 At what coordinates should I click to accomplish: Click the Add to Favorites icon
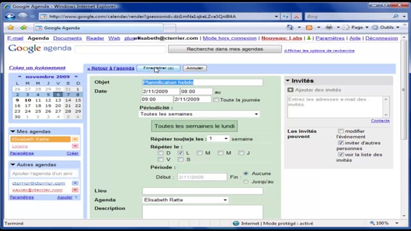[x=24, y=28]
